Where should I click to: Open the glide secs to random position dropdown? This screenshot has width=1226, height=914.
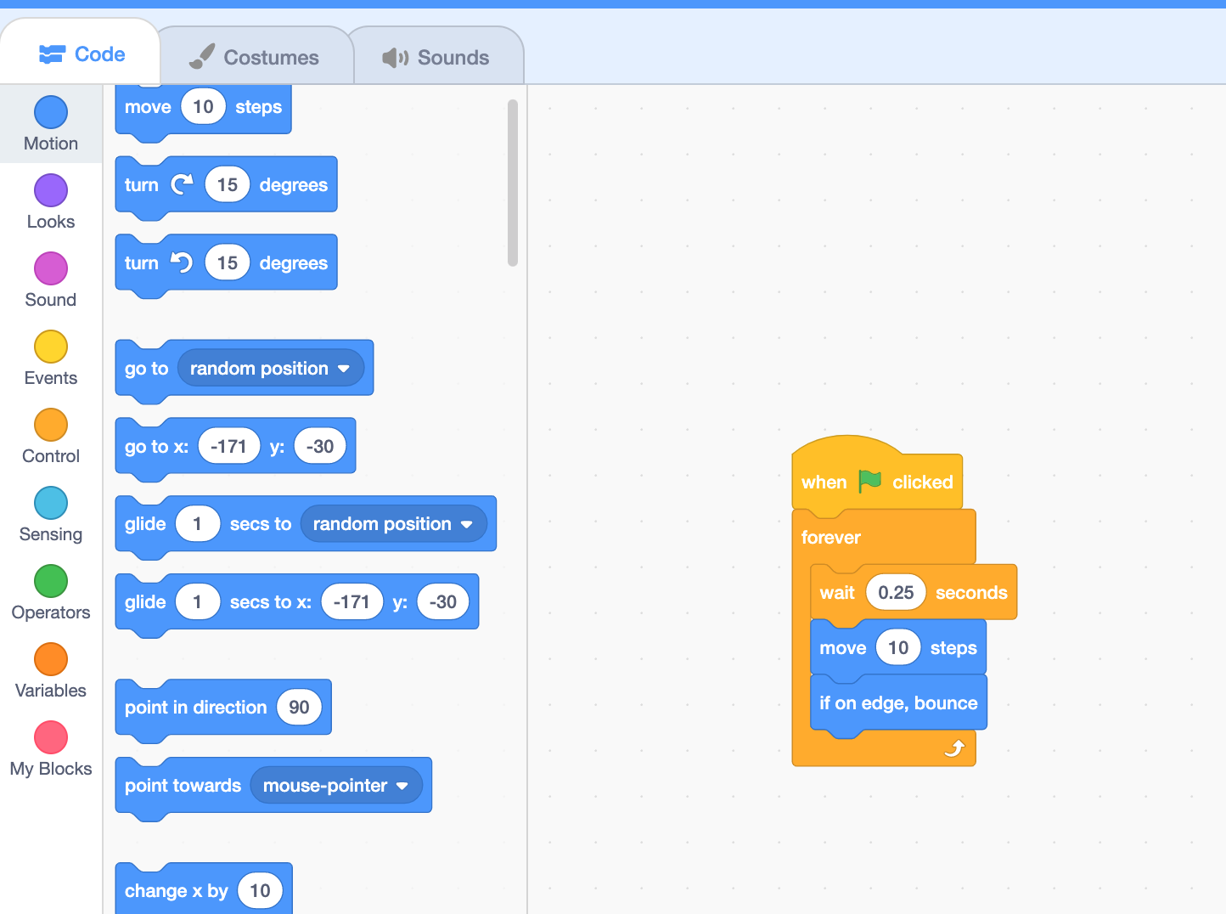tap(394, 523)
